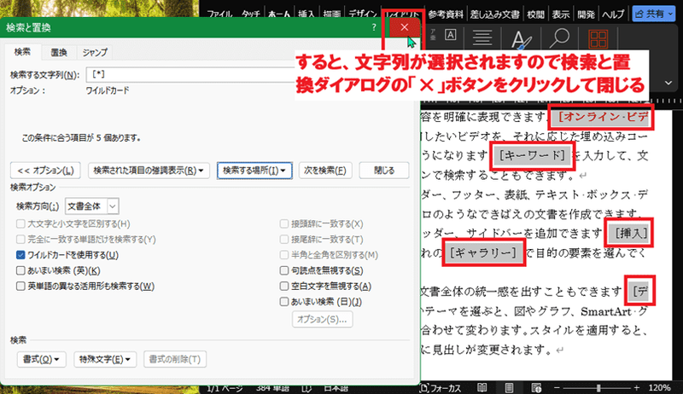This screenshot has height=394, width=683.
Task: Open the paragraph lines icon in ribbon
Action: [482, 38]
